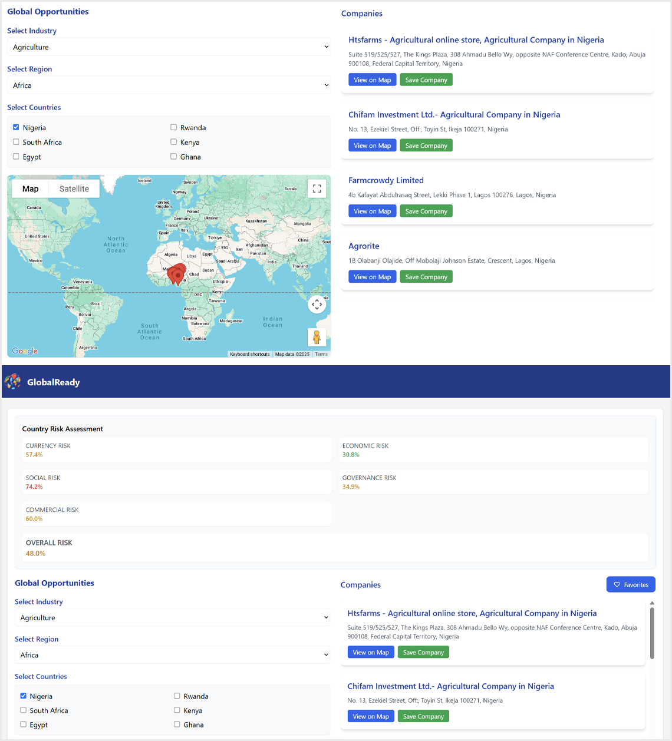Save the Agrorite company

coord(426,277)
